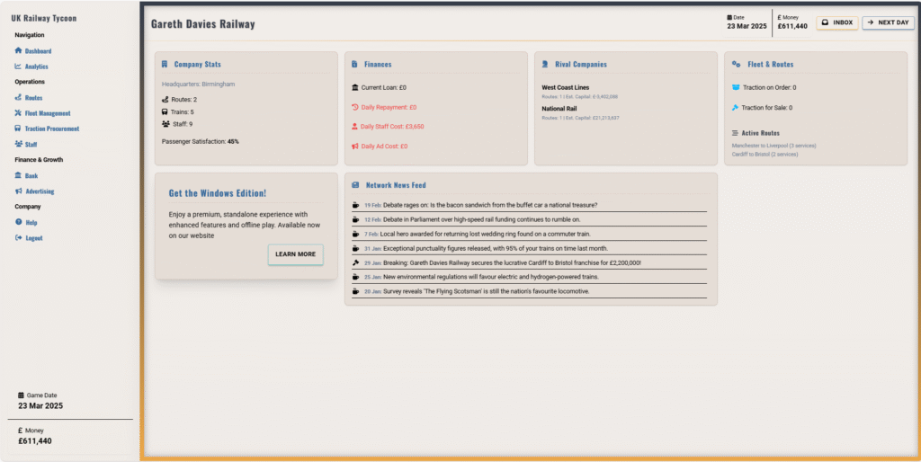Click the Bank building icon
This screenshot has width=921, height=462.
click(x=19, y=176)
